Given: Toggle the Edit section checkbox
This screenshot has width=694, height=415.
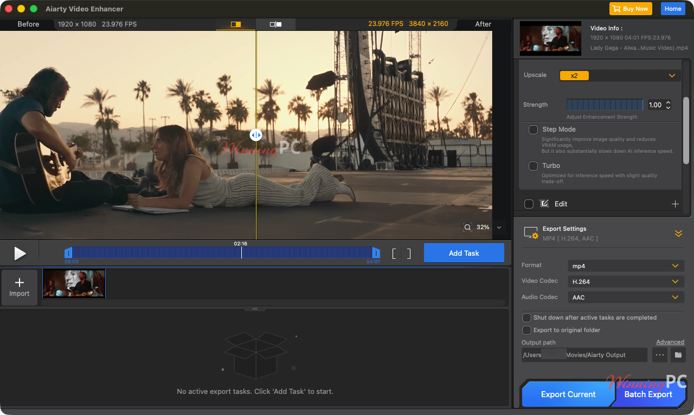Looking at the screenshot, I should (x=529, y=204).
